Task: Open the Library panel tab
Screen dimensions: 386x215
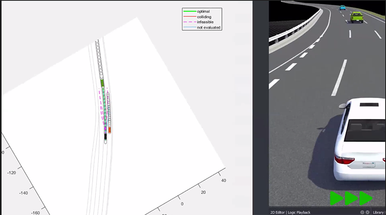Action: click(x=379, y=212)
